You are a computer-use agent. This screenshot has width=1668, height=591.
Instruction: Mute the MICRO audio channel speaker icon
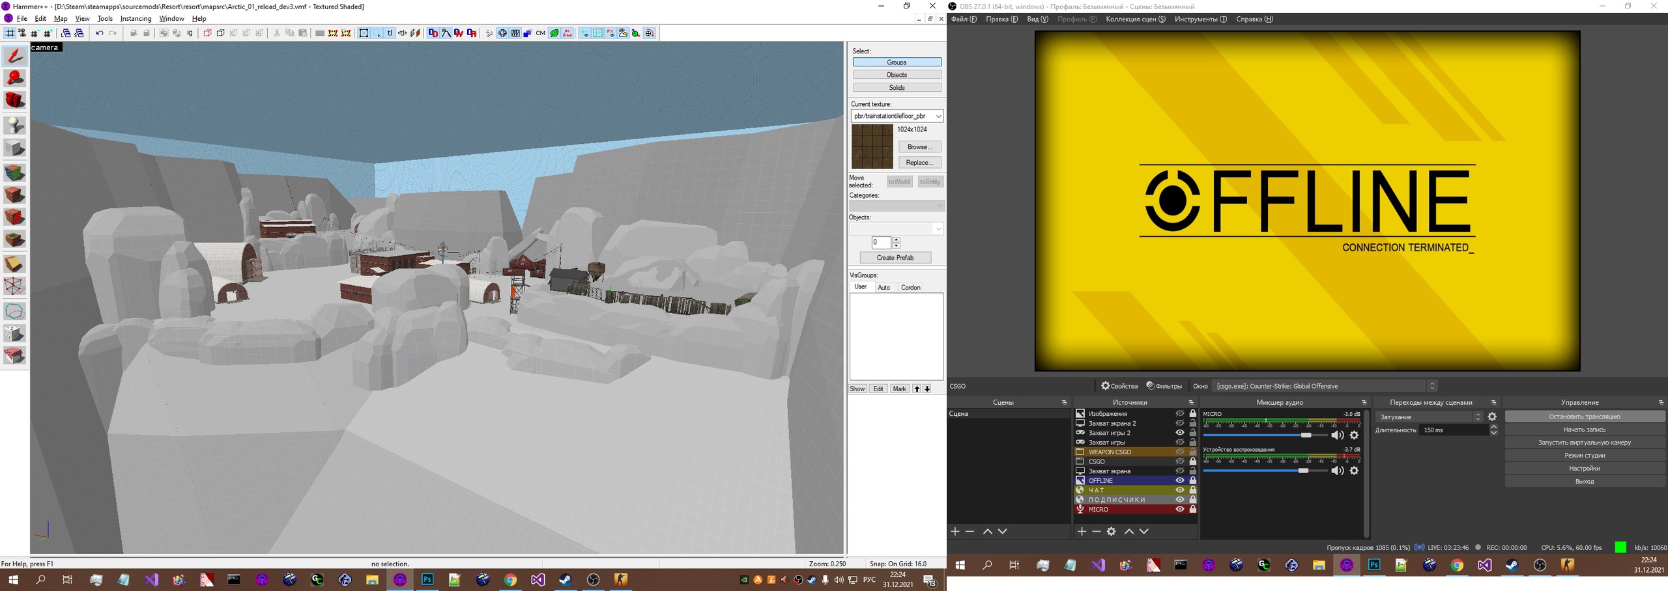point(1338,435)
